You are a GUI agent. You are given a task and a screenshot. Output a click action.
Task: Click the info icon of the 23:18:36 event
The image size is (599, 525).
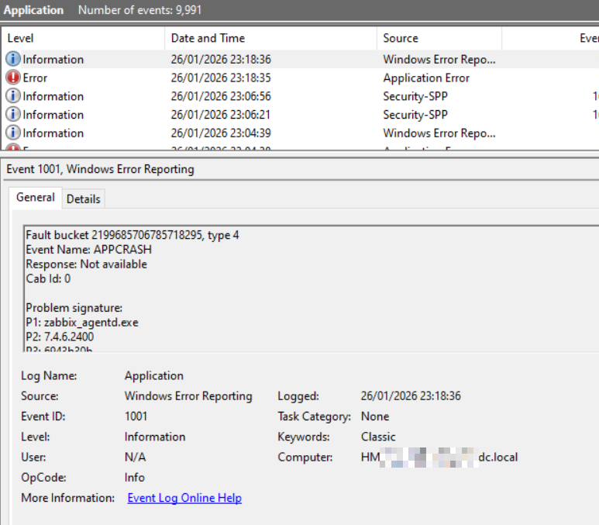coord(13,60)
